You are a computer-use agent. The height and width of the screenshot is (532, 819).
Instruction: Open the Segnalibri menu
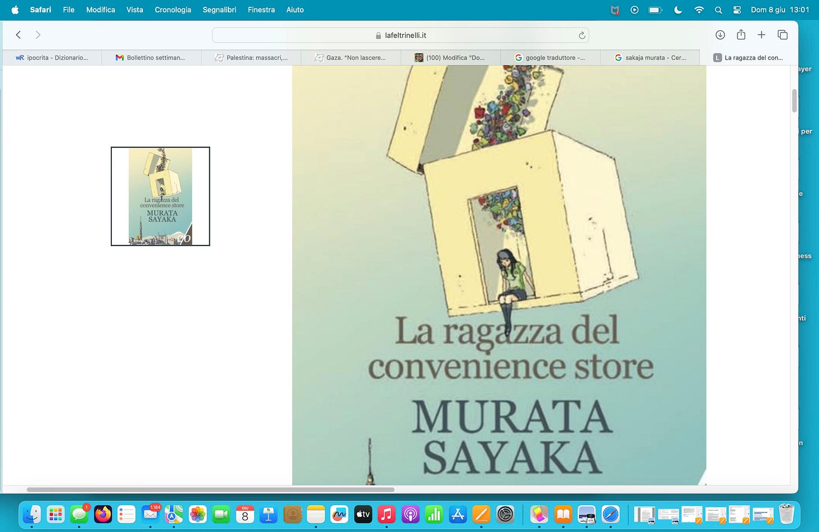(219, 10)
